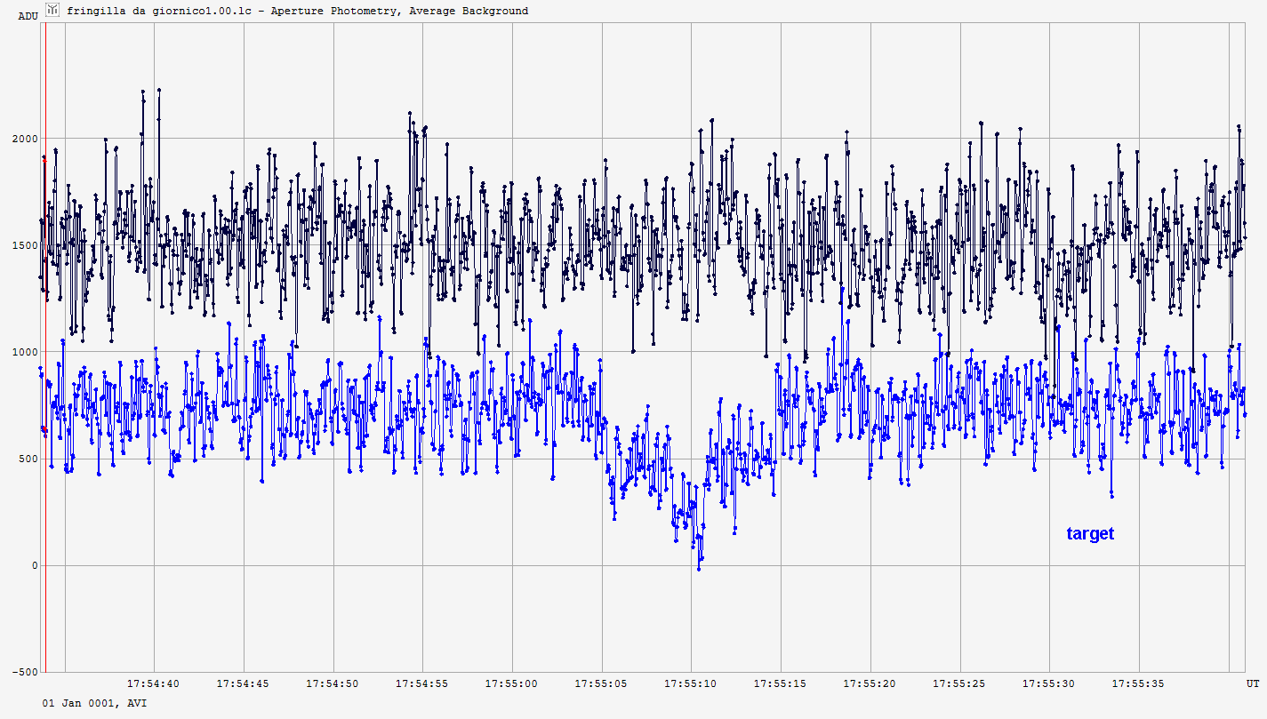
Task: Click the 17:55:00 time label
Action: (x=512, y=684)
